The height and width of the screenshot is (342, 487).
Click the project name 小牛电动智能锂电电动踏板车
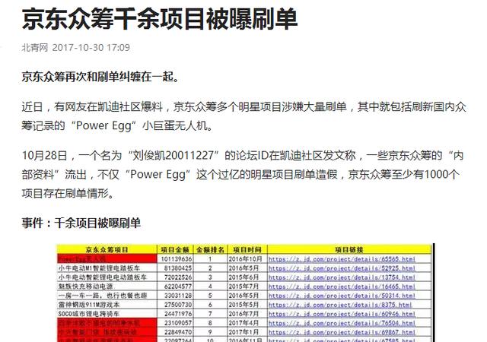[102, 277]
